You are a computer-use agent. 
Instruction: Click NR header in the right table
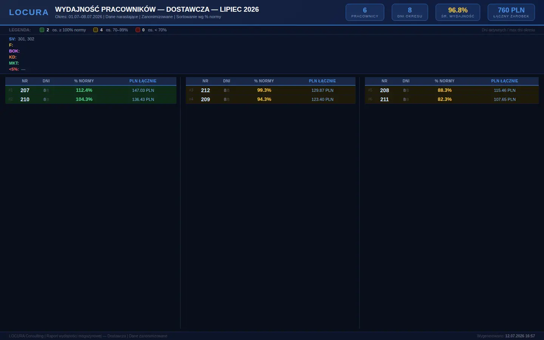coord(384,81)
